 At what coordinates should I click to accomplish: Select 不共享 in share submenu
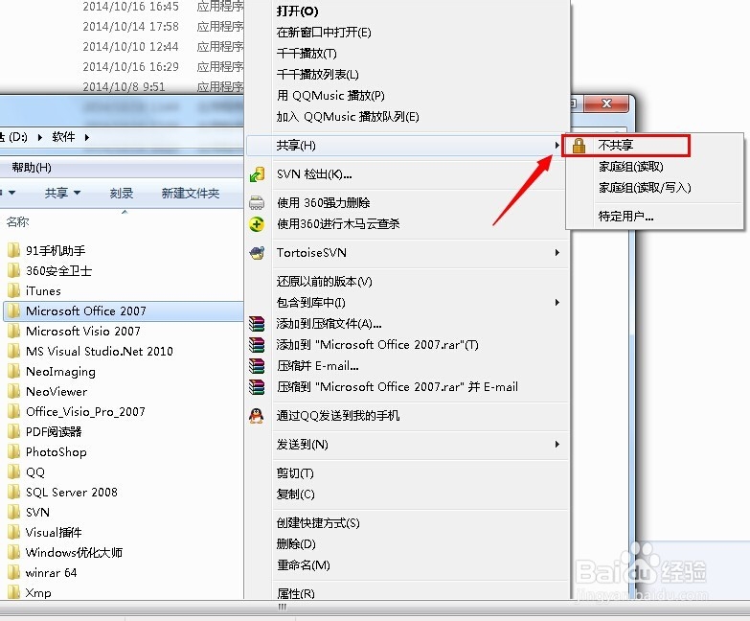(x=616, y=145)
